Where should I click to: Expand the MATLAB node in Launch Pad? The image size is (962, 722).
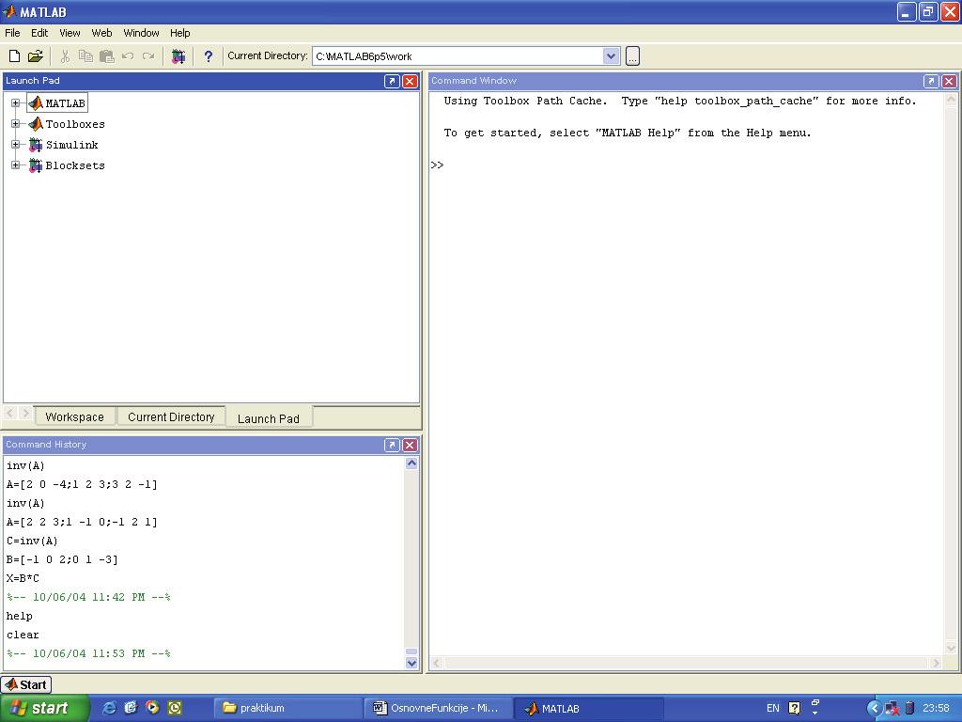pyautogui.click(x=16, y=103)
